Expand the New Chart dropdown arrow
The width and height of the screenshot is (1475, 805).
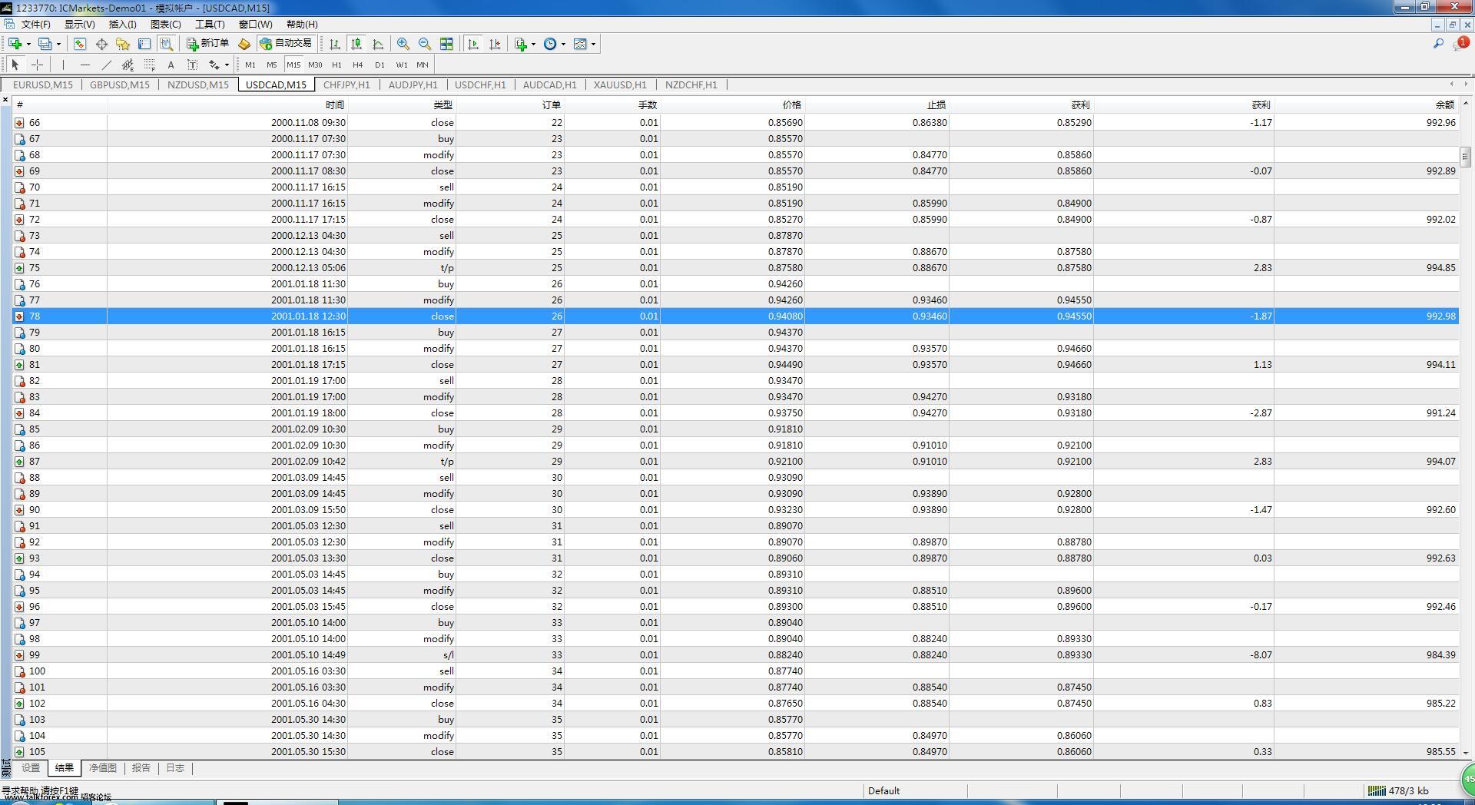(28, 44)
